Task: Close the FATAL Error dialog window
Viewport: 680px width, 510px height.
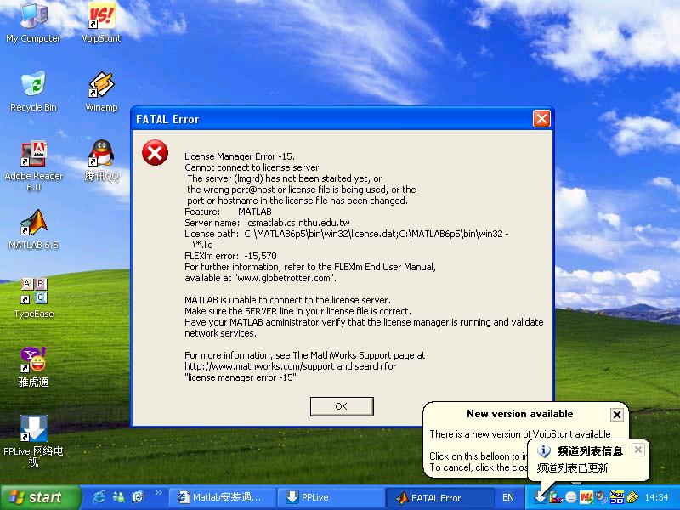Action: pyautogui.click(x=541, y=118)
